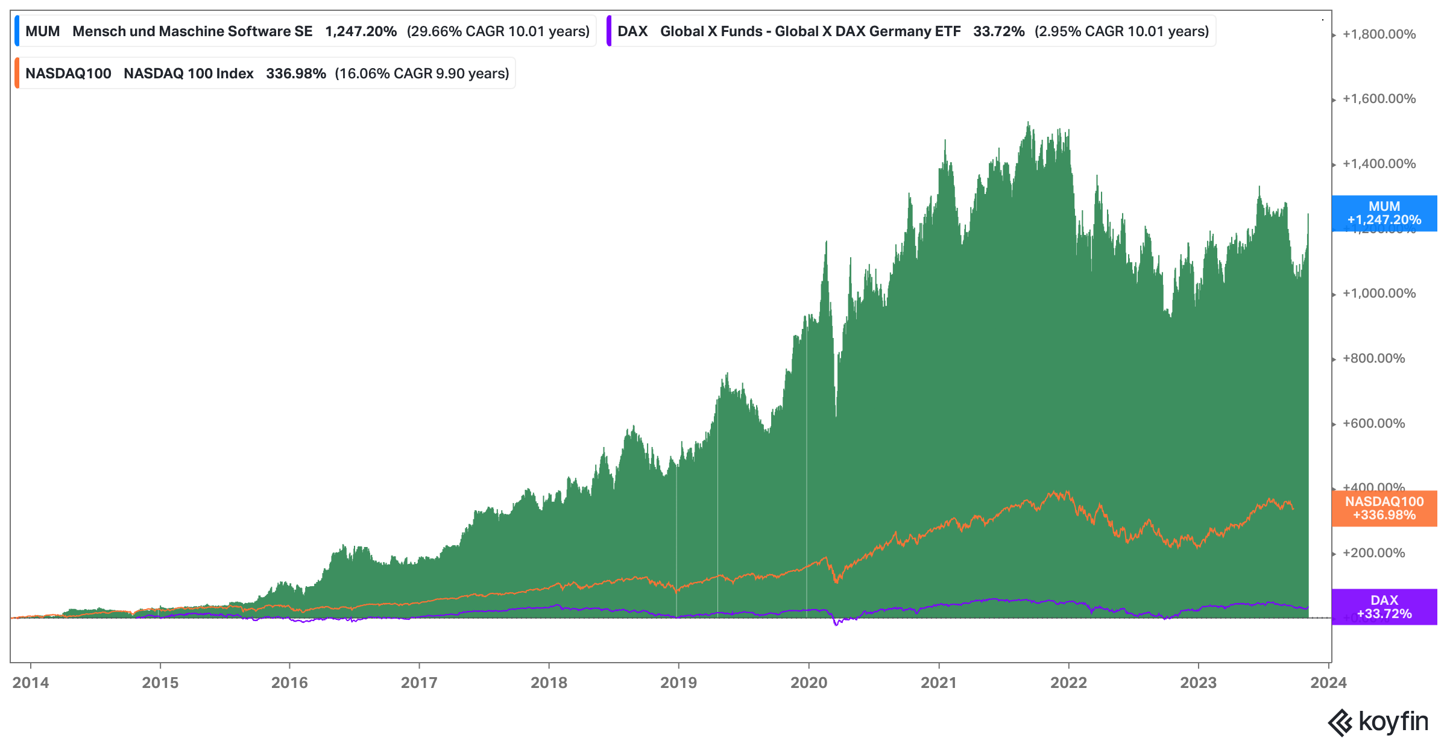Click the DAX Germany ETF legend box
Screen dimensions: 1447x747
[x=911, y=31]
